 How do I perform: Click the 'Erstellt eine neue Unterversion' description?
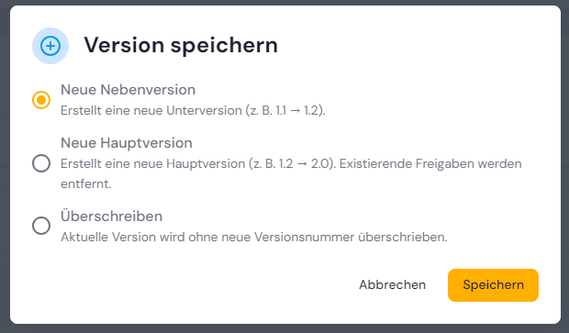(x=151, y=110)
